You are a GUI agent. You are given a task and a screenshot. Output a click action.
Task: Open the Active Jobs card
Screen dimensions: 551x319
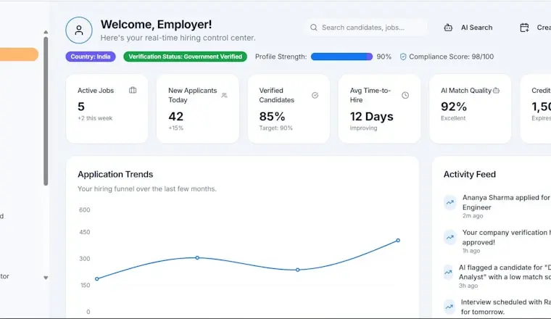click(107, 109)
